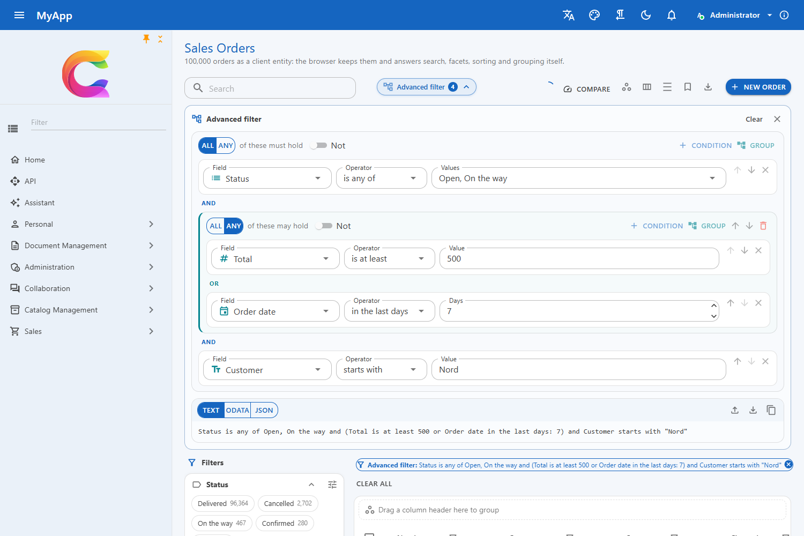Screen dimensions: 804x536
Task: Download orders via toolbar export icon
Action: click(x=708, y=87)
